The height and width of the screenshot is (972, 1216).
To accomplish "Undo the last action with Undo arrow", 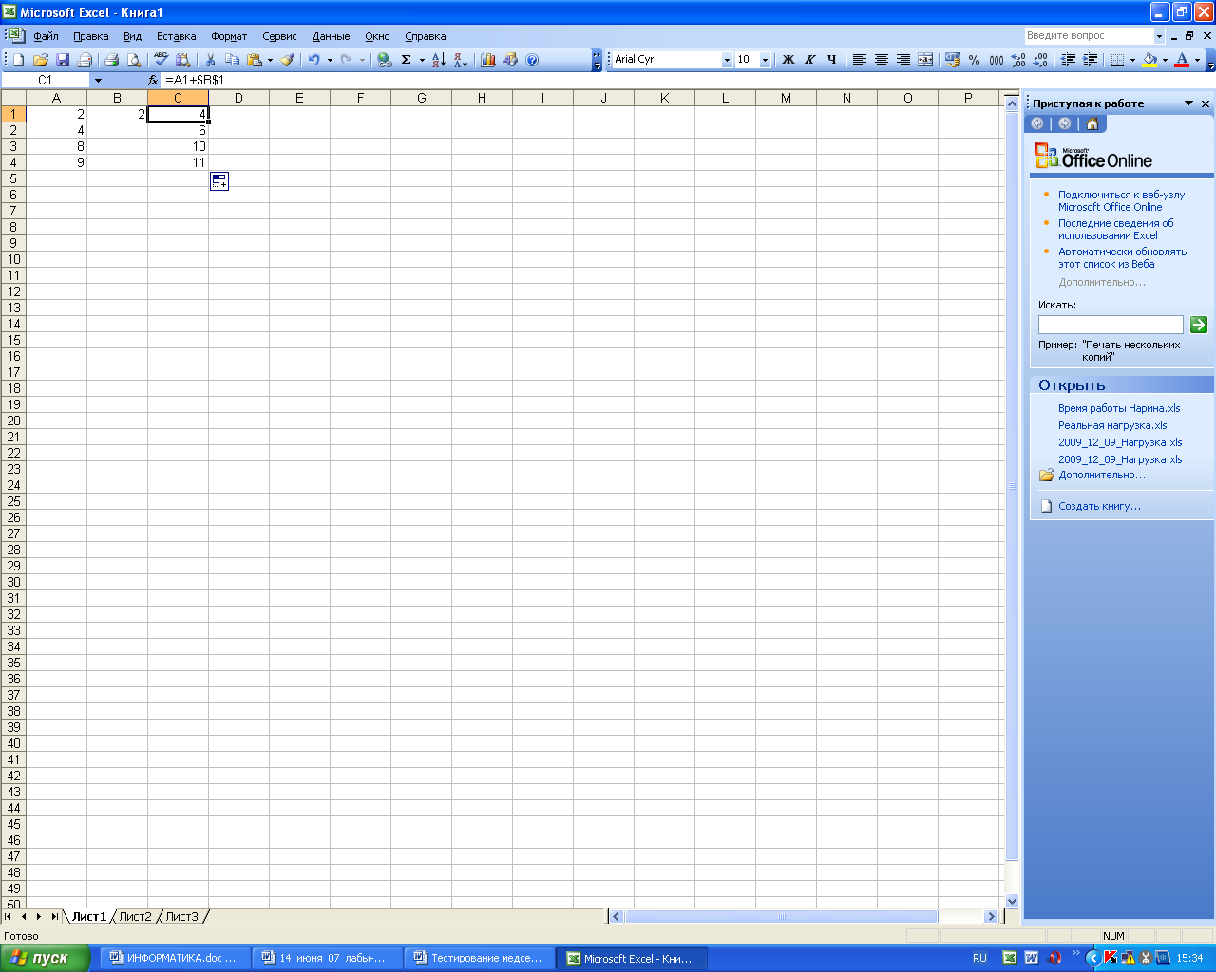I will [313, 60].
